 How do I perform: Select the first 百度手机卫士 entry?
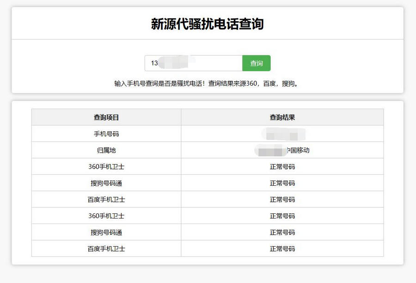pos(106,199)
